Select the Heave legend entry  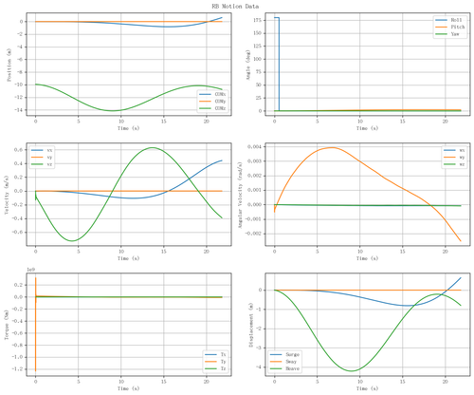click(x=284, y=368)
